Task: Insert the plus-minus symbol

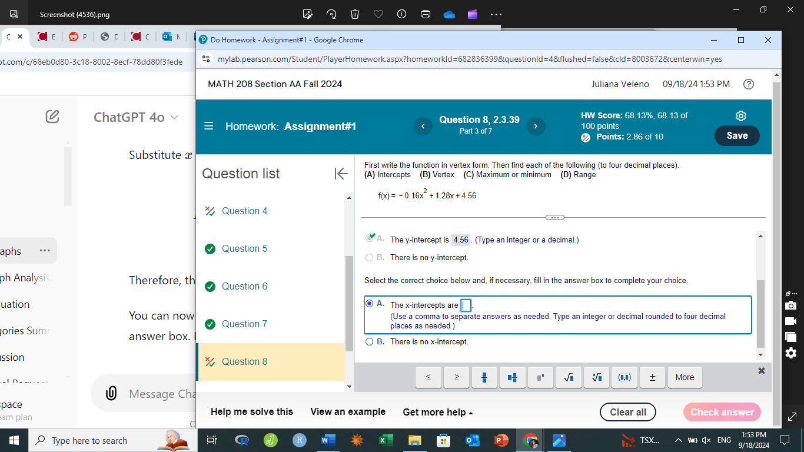Action: pyautogui.click(x=652, y=377)
